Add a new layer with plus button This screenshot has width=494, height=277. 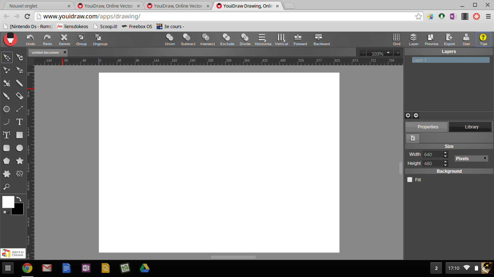[408, 115]
